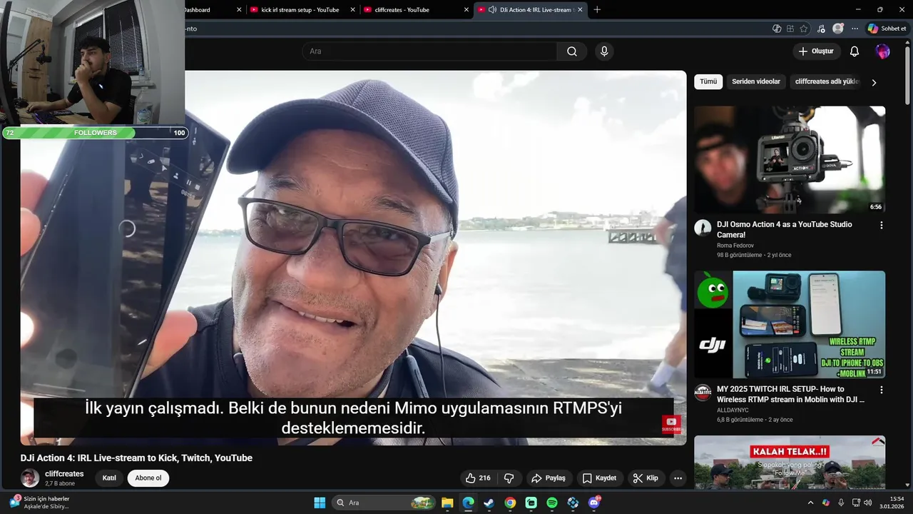Open Google Chrome from taskbar
This screenshot has height=514, width=913.
coord(510,503)
